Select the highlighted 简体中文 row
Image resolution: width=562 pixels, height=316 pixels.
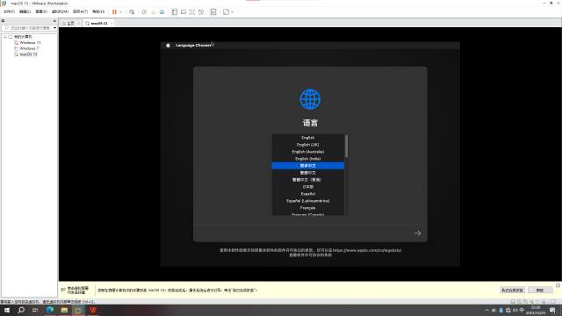[308, 166]
